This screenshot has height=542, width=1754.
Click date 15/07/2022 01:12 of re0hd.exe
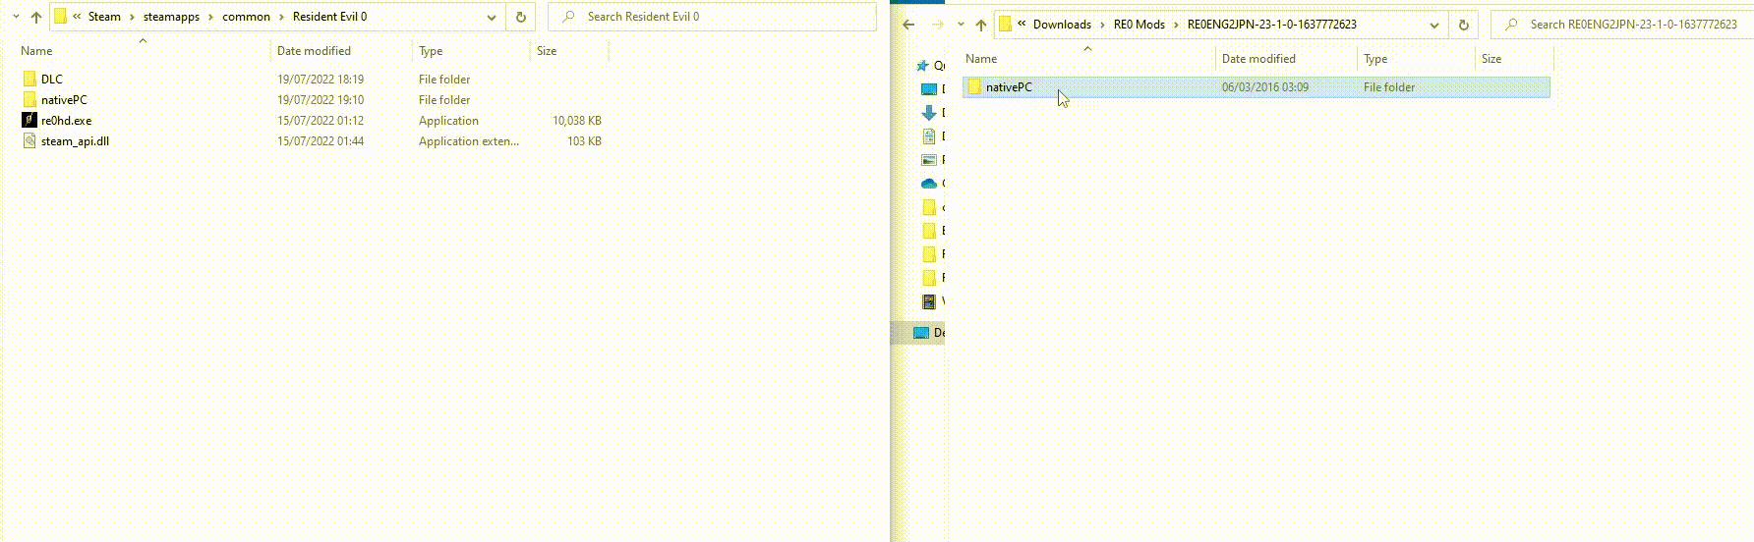coord(321,121)
